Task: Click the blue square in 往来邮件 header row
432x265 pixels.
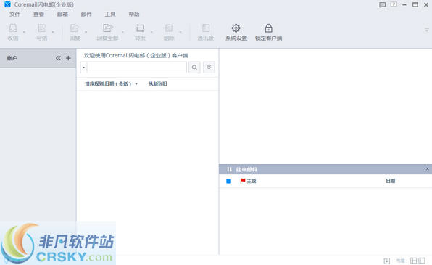Action: tap(228, 181)
